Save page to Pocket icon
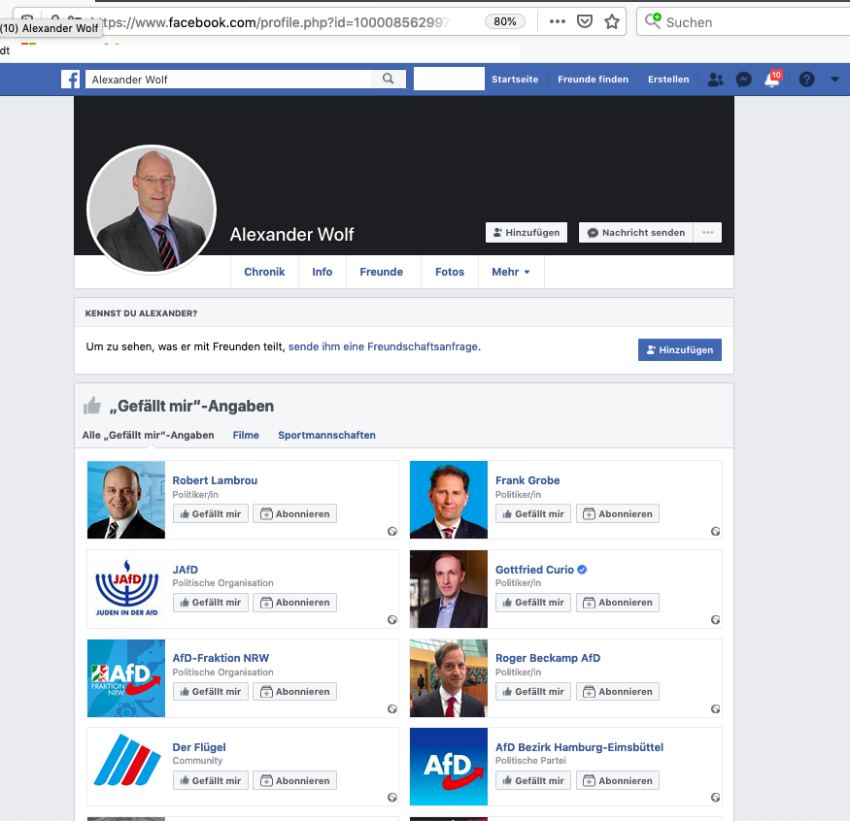This screenshot has height=821, width=850. tap(585, 21)
